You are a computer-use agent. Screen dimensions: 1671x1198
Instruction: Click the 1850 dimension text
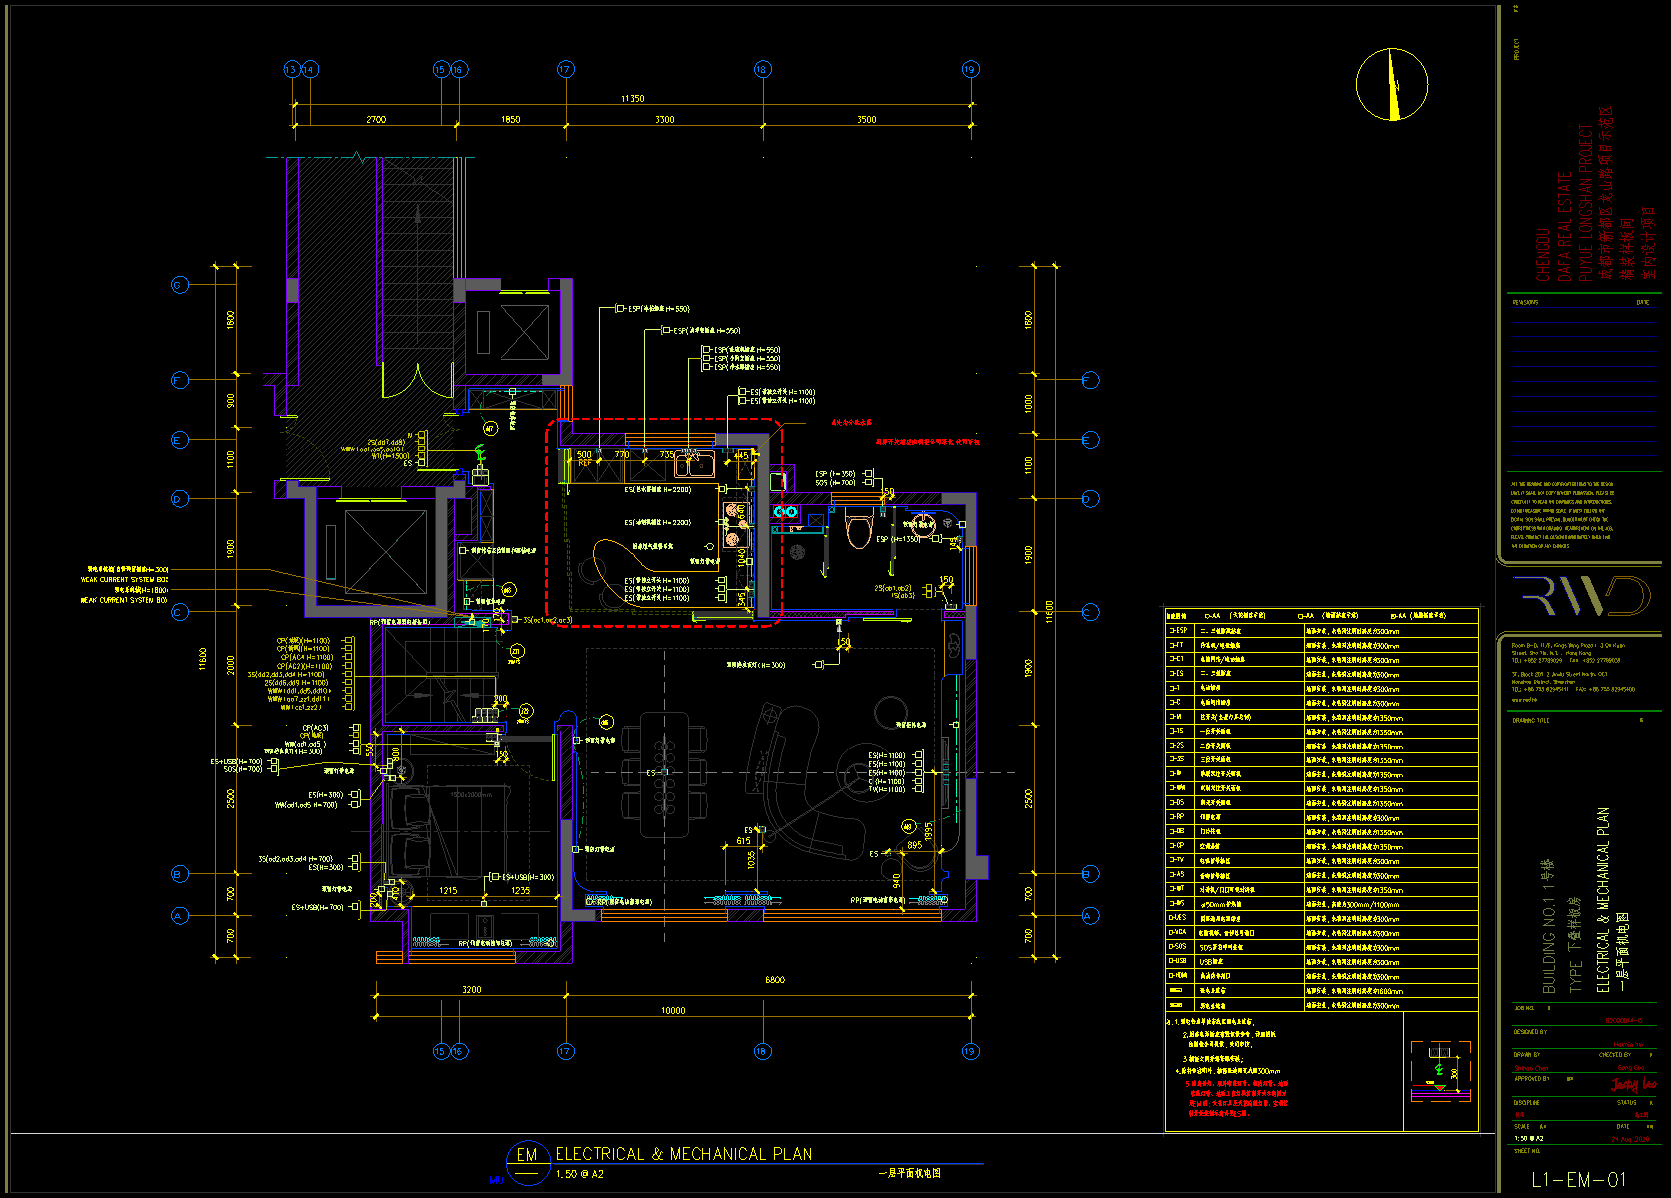510,119
